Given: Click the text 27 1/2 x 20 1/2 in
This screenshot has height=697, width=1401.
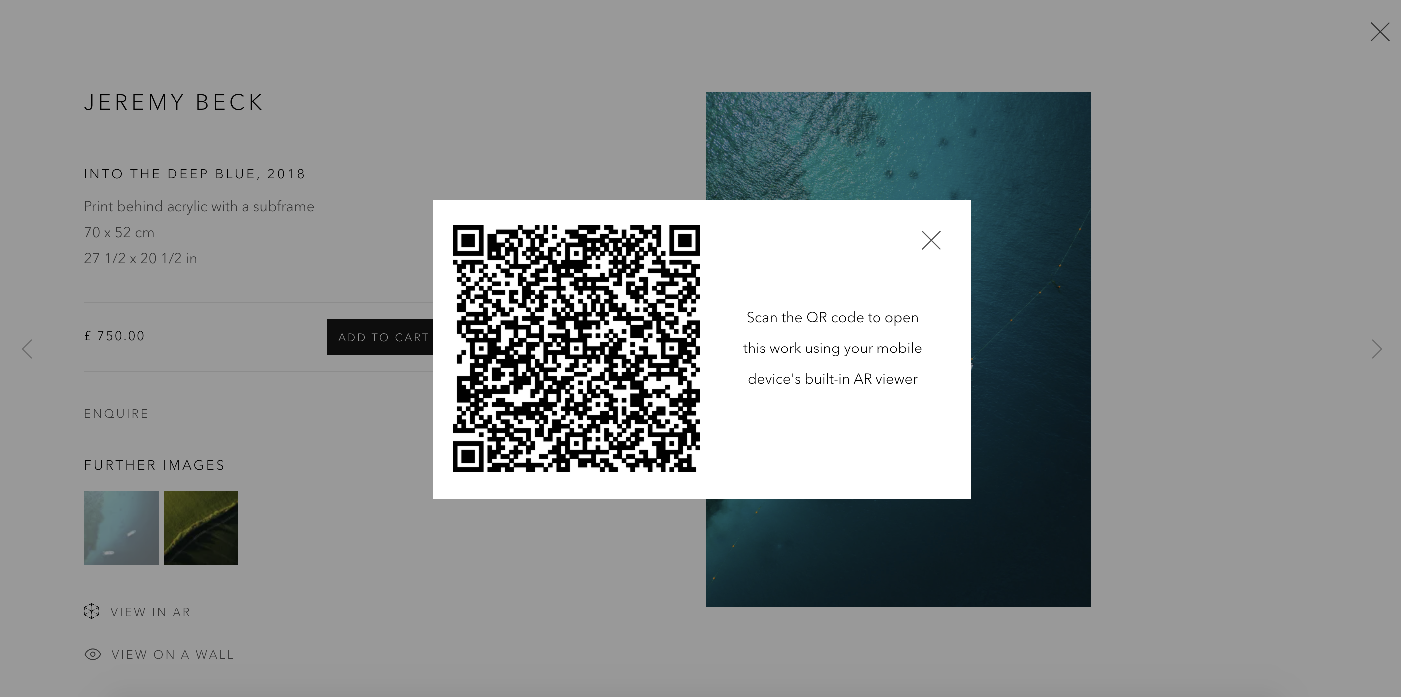Looking at the screenshot, I should tap(140, 258).
